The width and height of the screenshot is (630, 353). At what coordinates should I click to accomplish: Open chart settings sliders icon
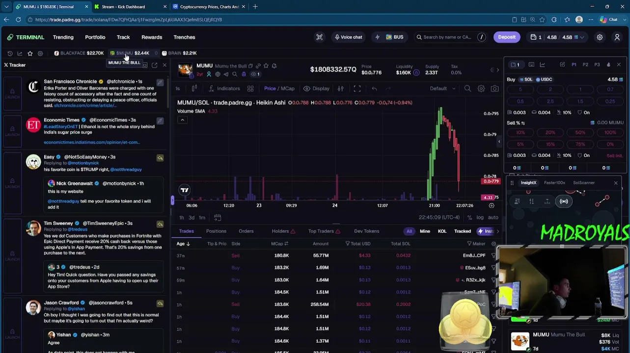(340, 89)
